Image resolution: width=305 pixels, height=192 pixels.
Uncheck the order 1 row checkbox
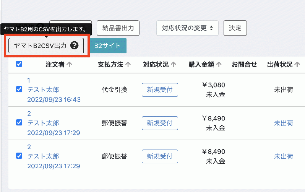[19, 89]
